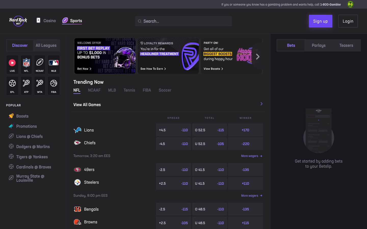Click the Boosts rocket icon

coord(11,116)
